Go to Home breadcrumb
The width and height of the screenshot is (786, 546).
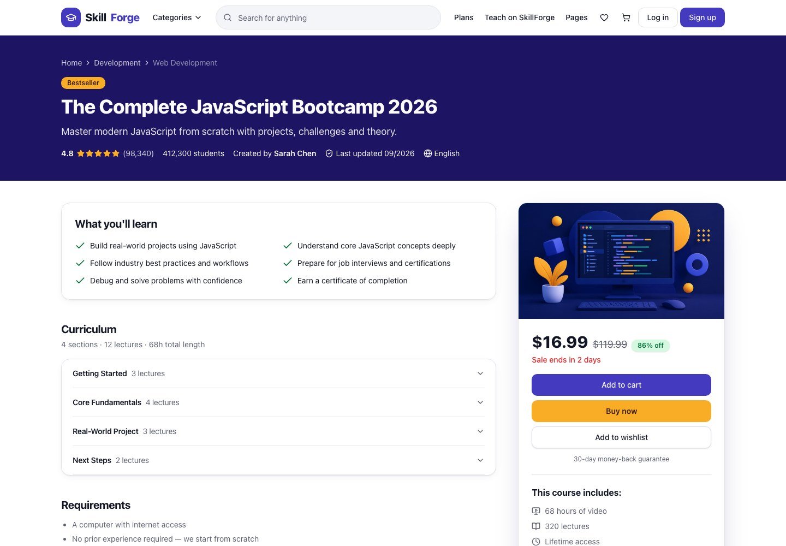point(72,63)
